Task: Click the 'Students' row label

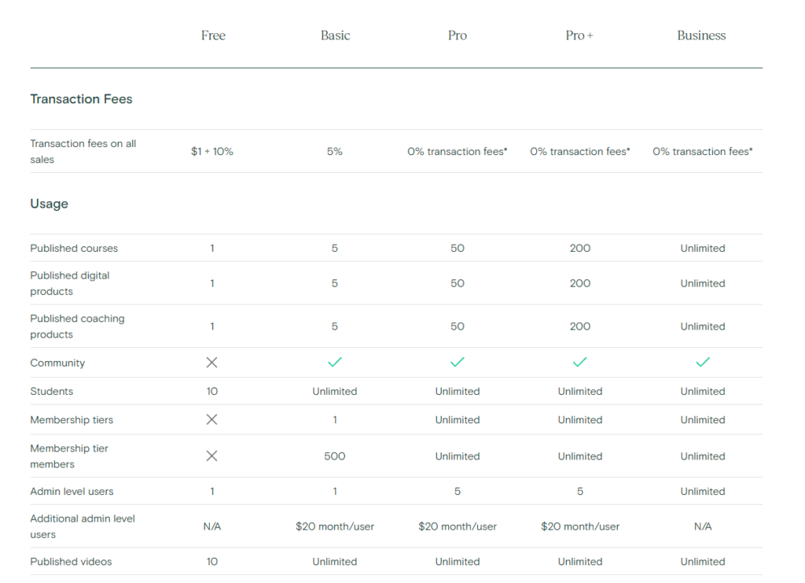Action: (52, 391)
